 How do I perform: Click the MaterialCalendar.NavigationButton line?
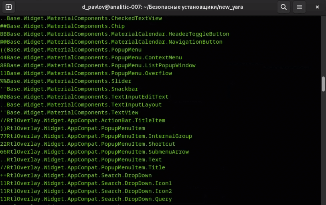pos(111,42)
